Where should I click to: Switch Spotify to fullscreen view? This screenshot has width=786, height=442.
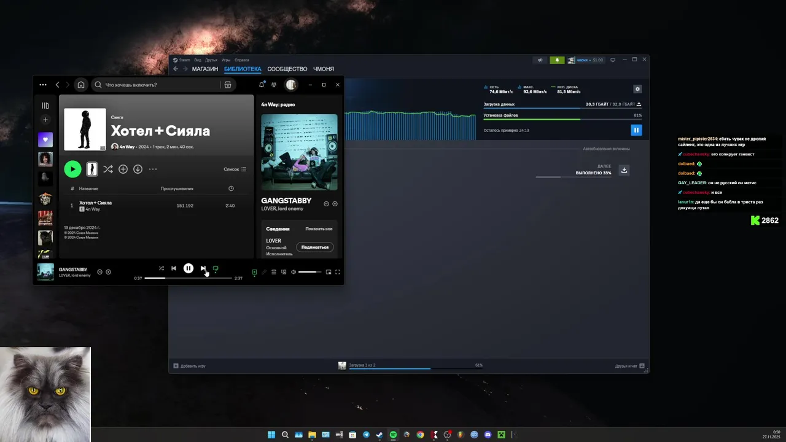[x=338, y=272]
